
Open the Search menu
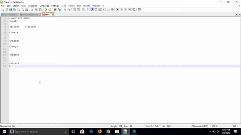coord(16,6)
